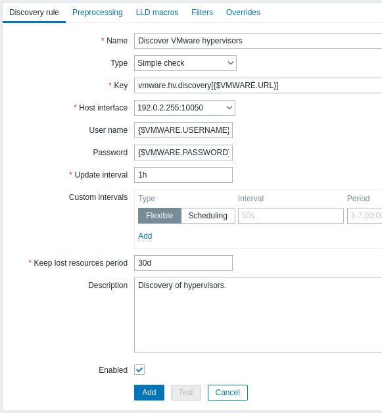Edit the User name field
Image resolution: width=382 pixels, height=413 pixels.
point(183,130)
